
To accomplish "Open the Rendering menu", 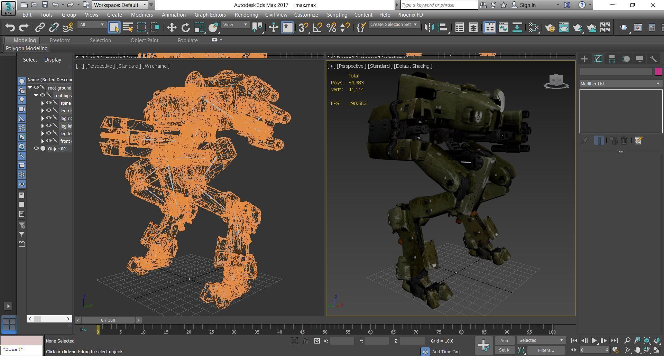I will tap(246, 15).
